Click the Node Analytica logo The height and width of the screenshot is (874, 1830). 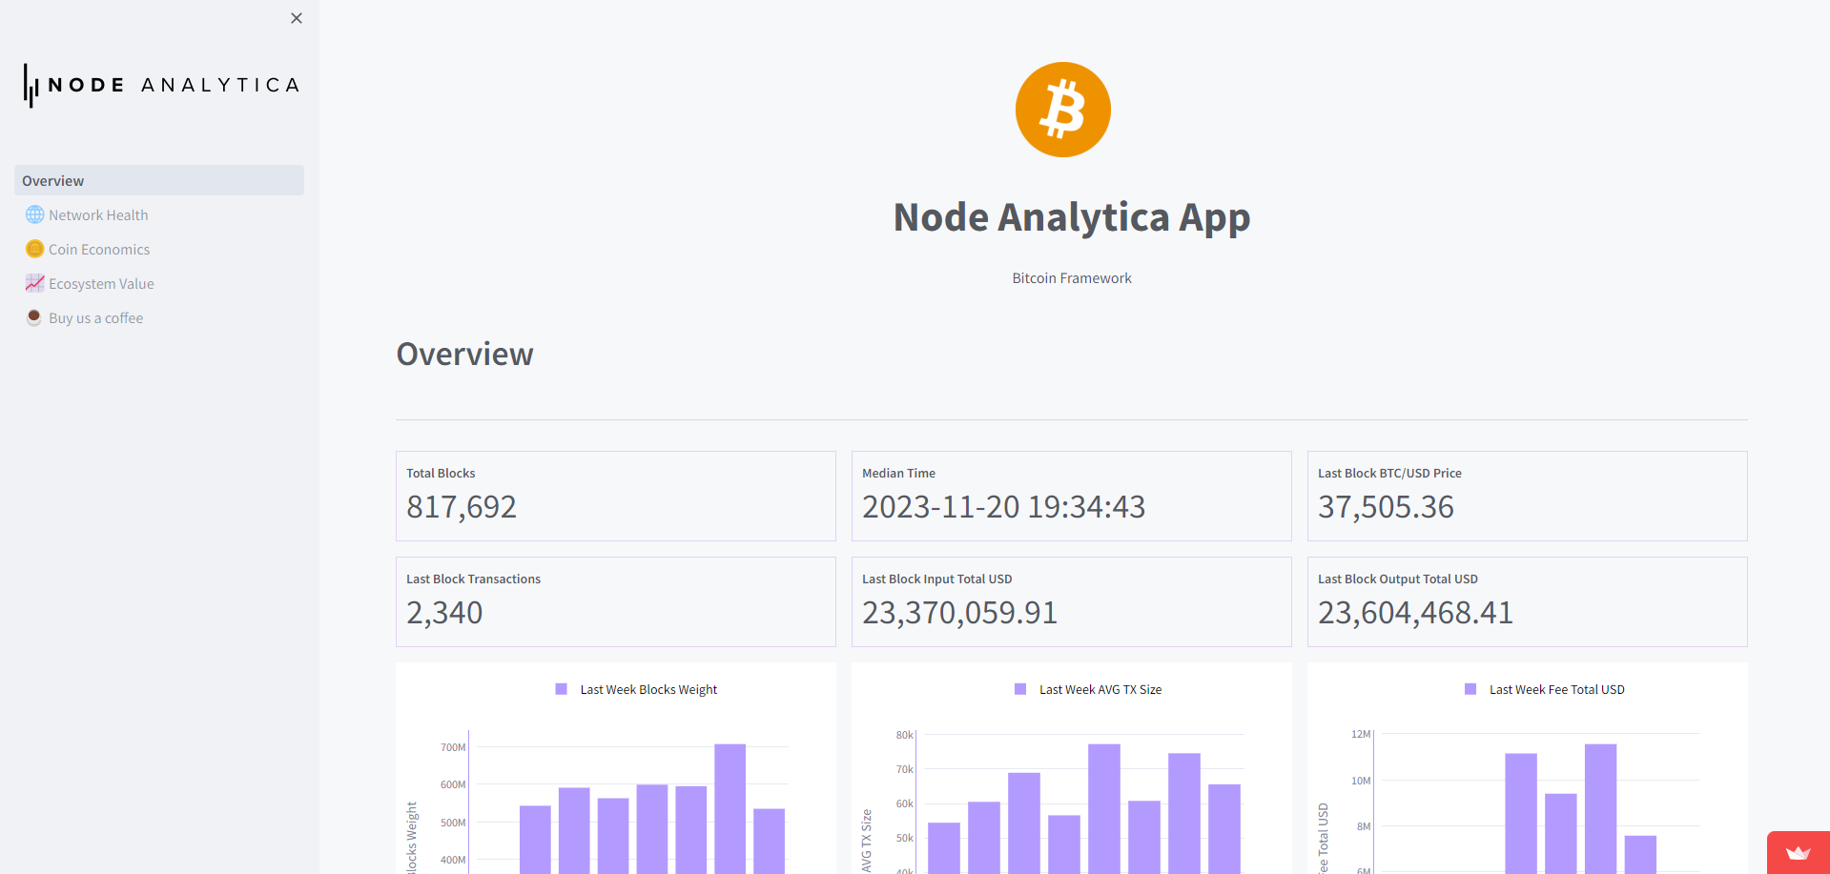(161, 85)
